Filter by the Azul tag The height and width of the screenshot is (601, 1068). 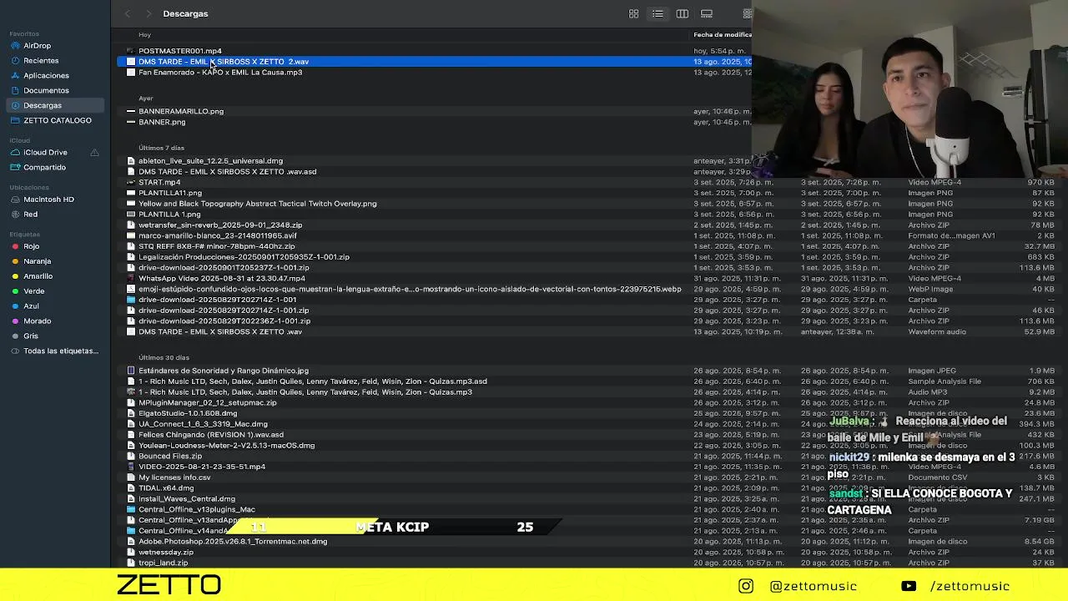point(31,306)
